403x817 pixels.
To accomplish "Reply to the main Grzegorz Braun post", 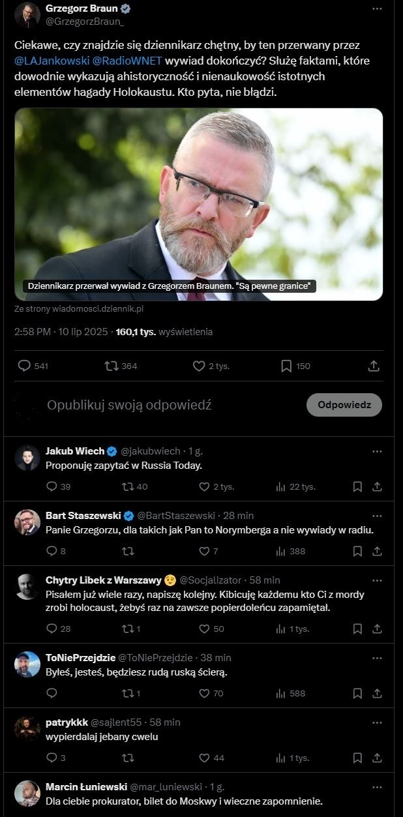I will tap(25, 366).
